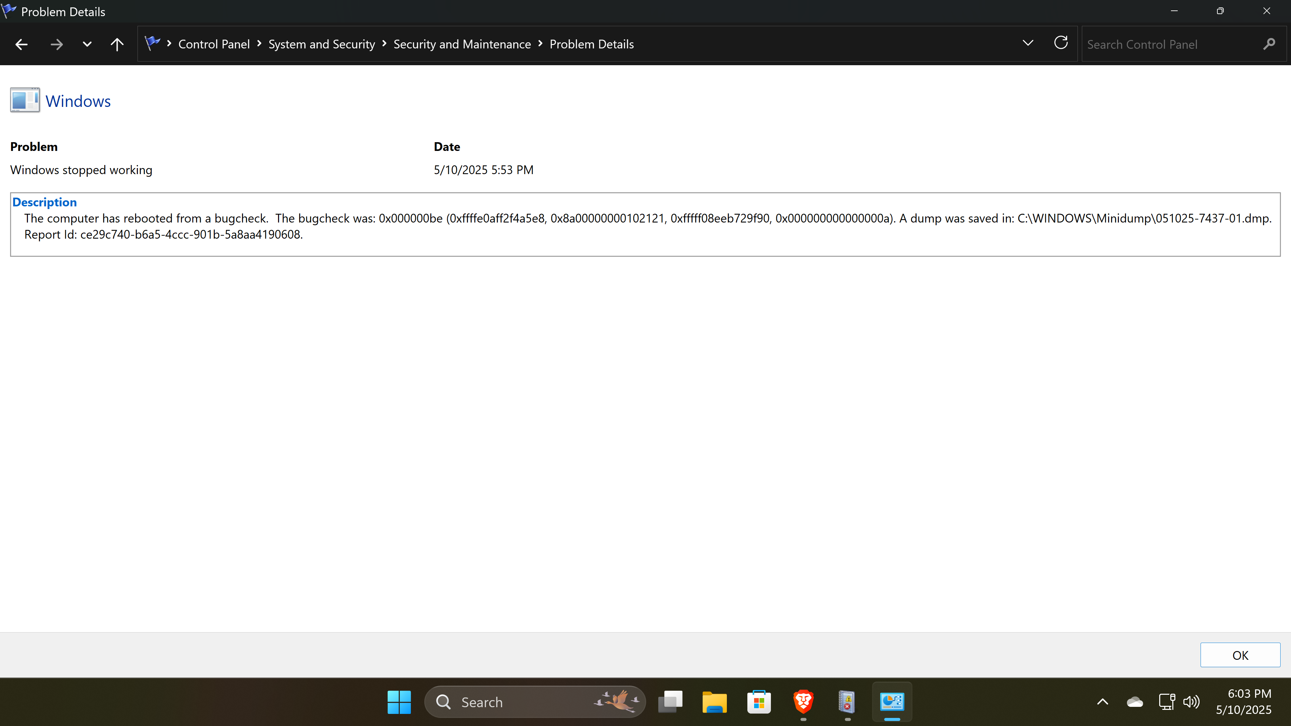Expand chevron before Control Panel breadcrumb
Viewport: 1291px width, 726px height.
tap(169, 44)
